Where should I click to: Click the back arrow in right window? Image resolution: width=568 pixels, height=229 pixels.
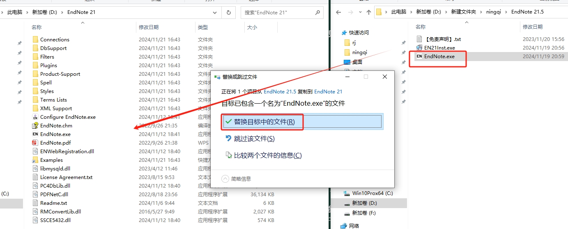tap(338, 12)
